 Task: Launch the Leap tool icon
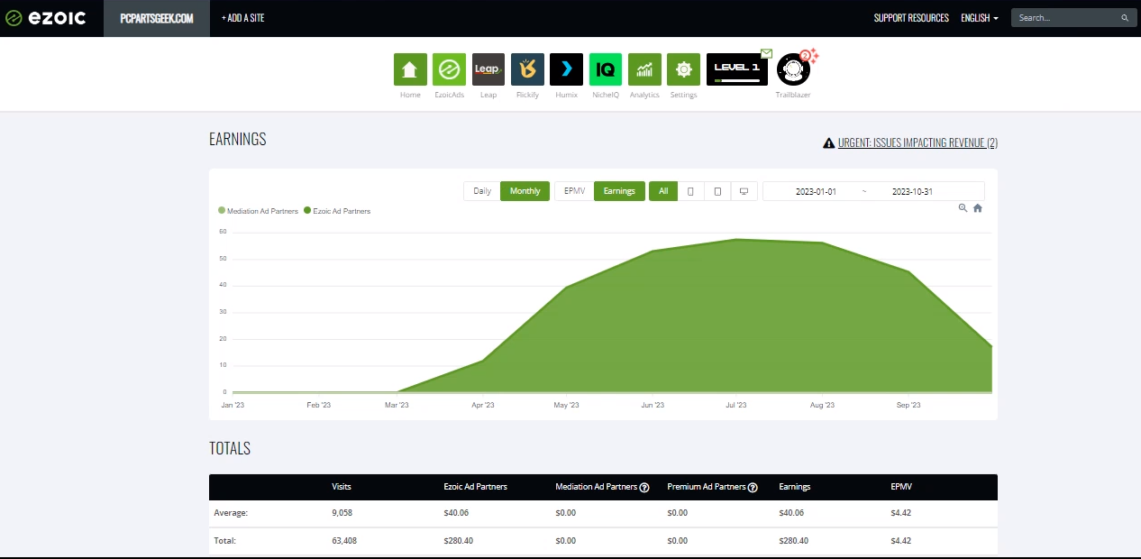[x=488, y=69]
